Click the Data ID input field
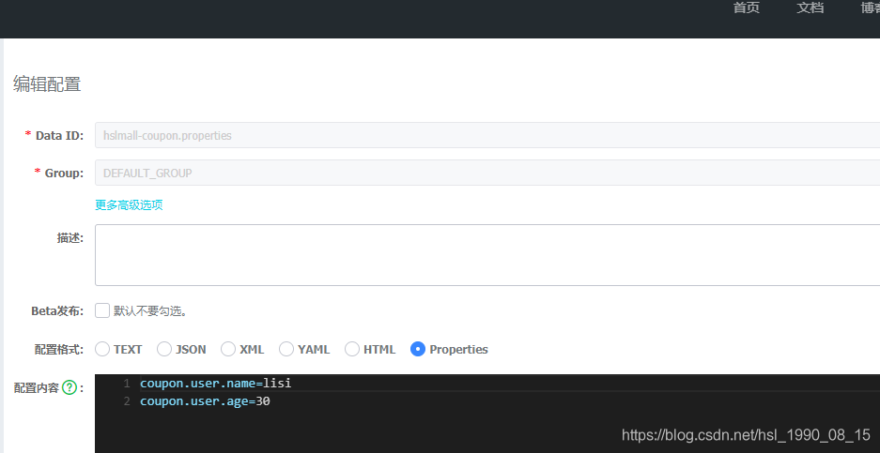Viewport: 880px width, 453px height. (487, 135)
